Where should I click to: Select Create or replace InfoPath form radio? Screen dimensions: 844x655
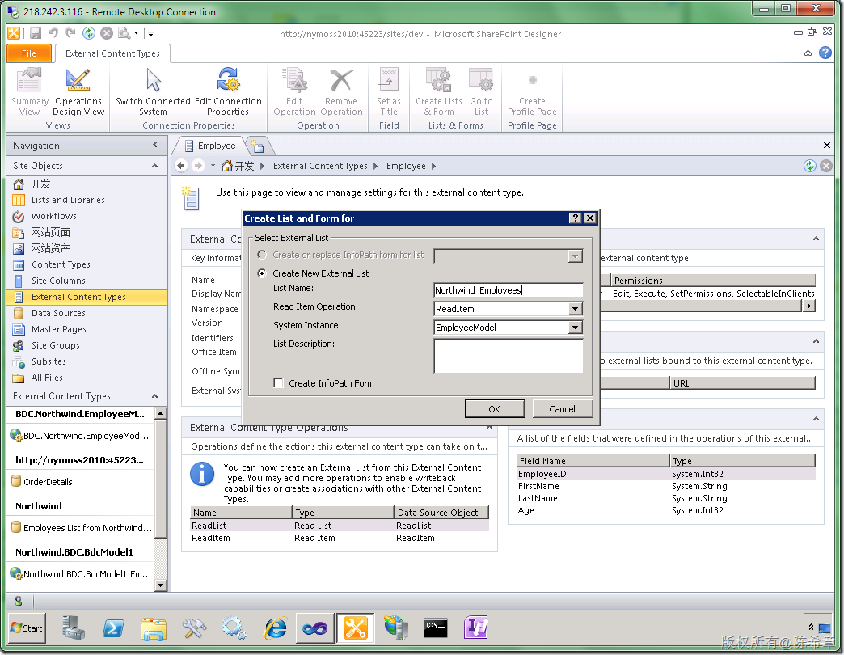pyautogui.click(x=262, y=255)
